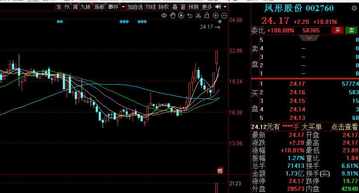Click 点击查看 link
This screenshot has height=193, width=359.
tap(344, 127)
